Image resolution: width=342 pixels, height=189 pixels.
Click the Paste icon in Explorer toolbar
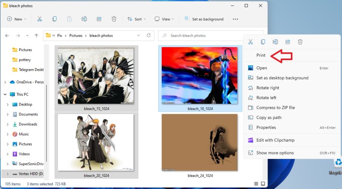69,19
